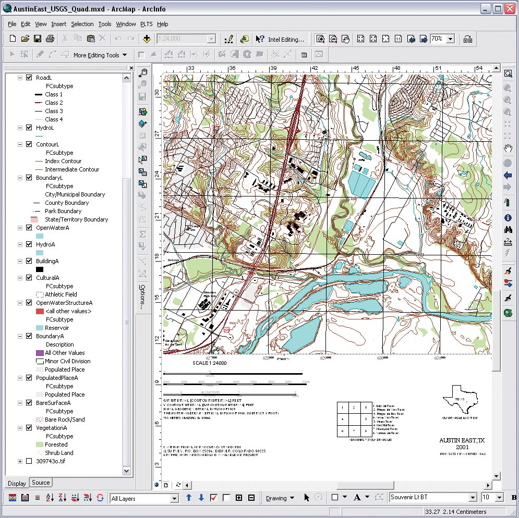Open the All Layers dropdown
Screen dimensions: 519x518
(174, 498)
